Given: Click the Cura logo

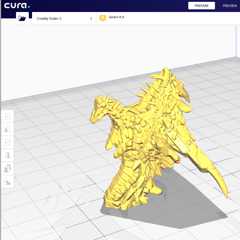Looking at the screenshot, I should pos(17,6).
